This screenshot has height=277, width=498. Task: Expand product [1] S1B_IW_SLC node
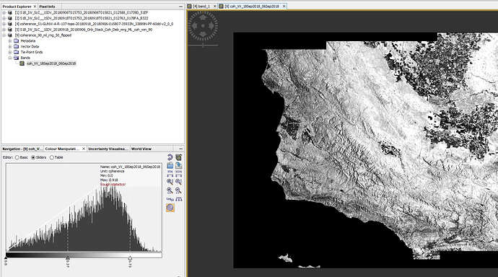(x=4, y=13)
